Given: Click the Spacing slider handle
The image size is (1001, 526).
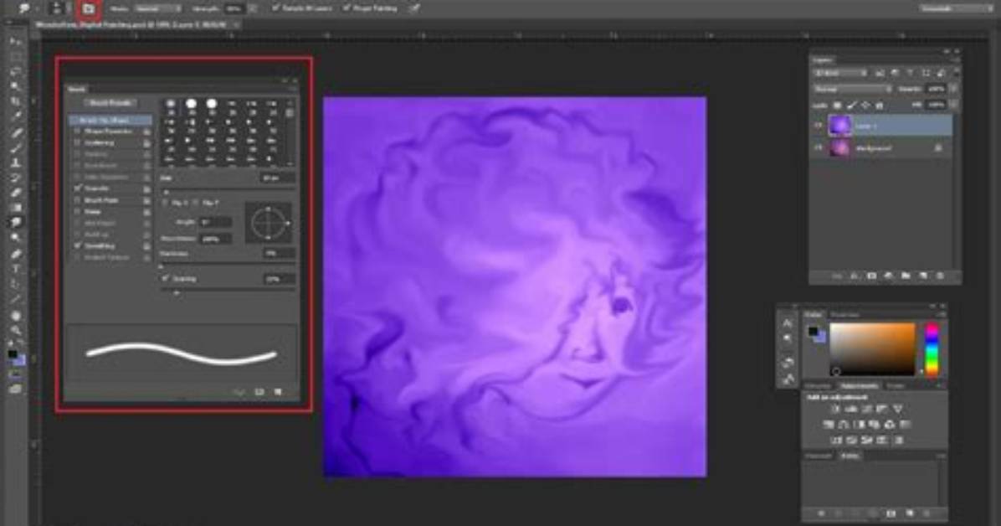Looking at the screenshot, I should point(177,292).
